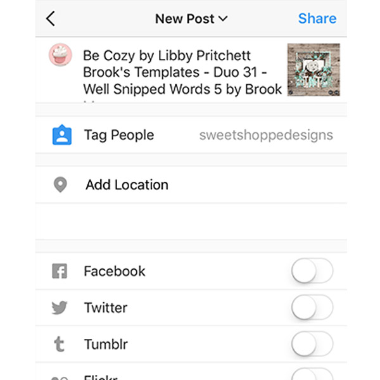Click the Tumblr logo icon
Viewport: 380px width, 380px height.
(x=59, y=344)
